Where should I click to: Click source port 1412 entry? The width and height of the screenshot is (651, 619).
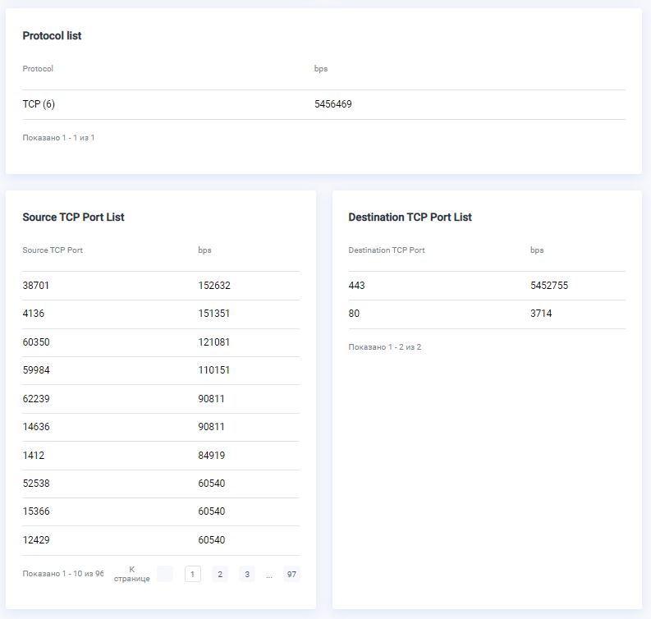click(34, 456)
